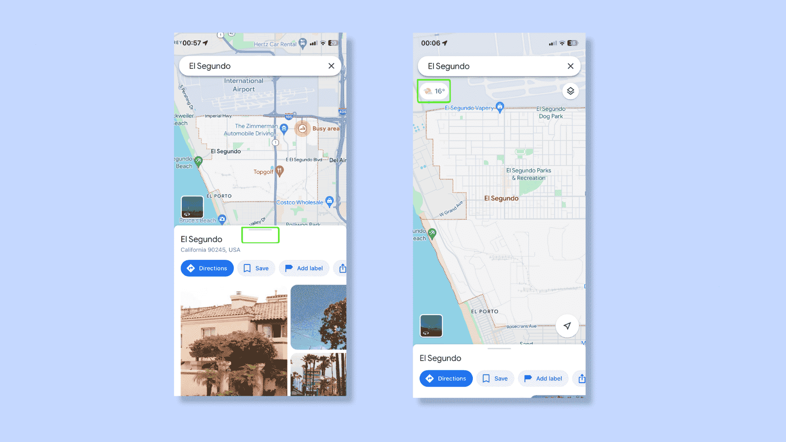Toggle the weather temperature widget on right screen
786x442 pixels.
pyautogui.click(x=435, y=91)
